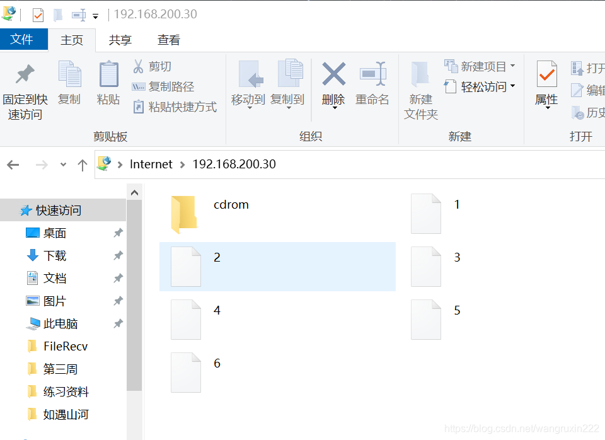This screenshot has height=440, width=605.
Task: Toggle pin next to 下载 item
Action: (117, 255)
